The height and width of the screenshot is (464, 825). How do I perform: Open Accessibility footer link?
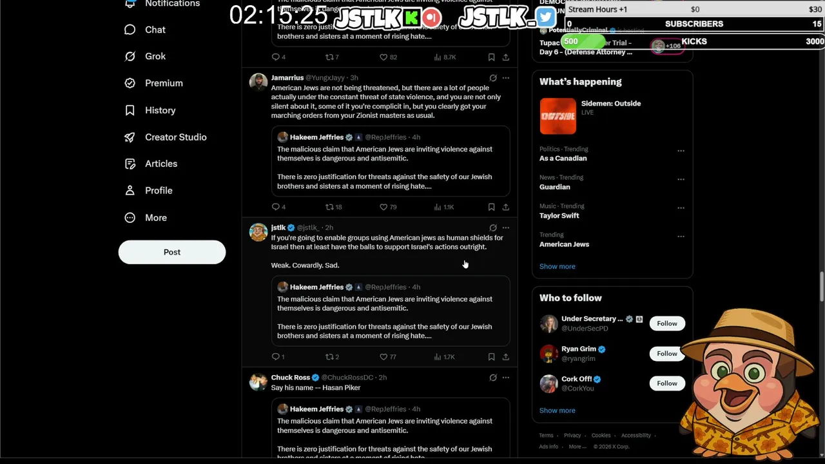coord(636,436)
